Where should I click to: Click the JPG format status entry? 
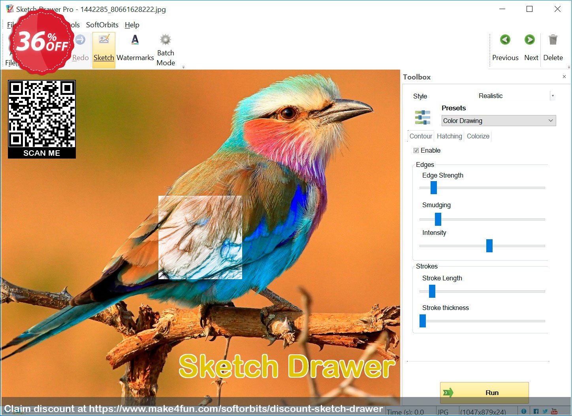443,412
